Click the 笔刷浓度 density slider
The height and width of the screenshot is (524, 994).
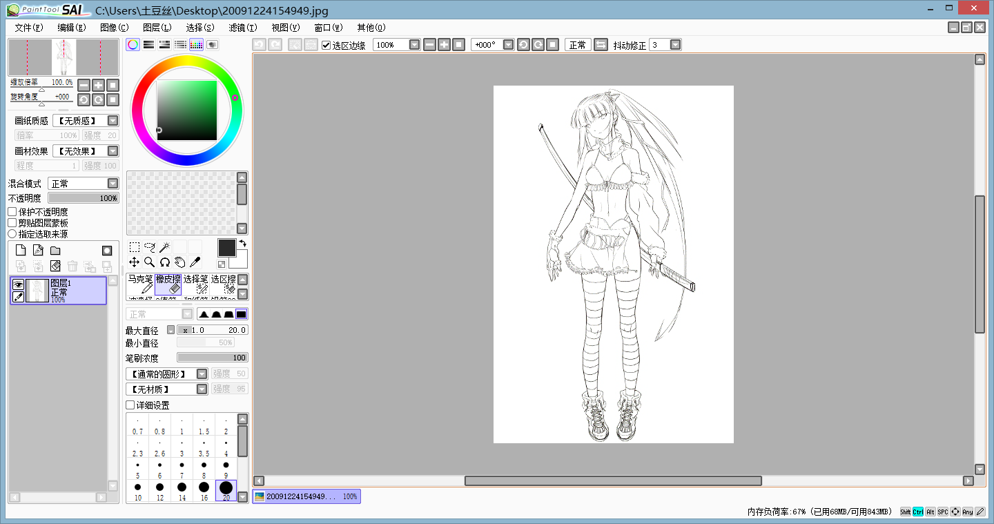tap(212, 358)
